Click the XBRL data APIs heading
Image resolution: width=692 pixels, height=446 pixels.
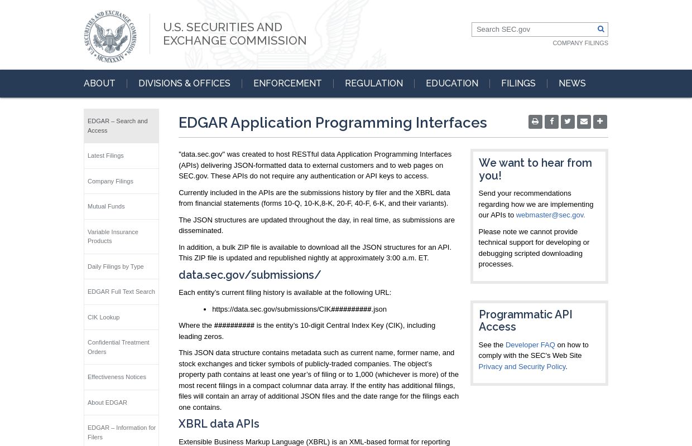click(219, 424)
